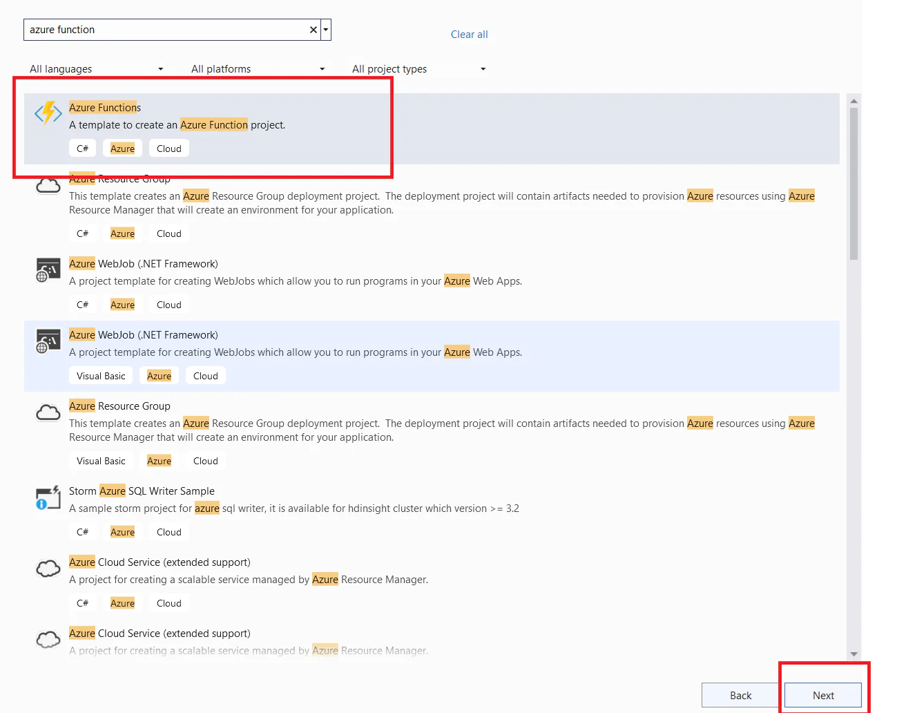Click the Azure tag under Azure Functions
The width and height of the screenshot is (897, 713).
click(x=122, y=149)
